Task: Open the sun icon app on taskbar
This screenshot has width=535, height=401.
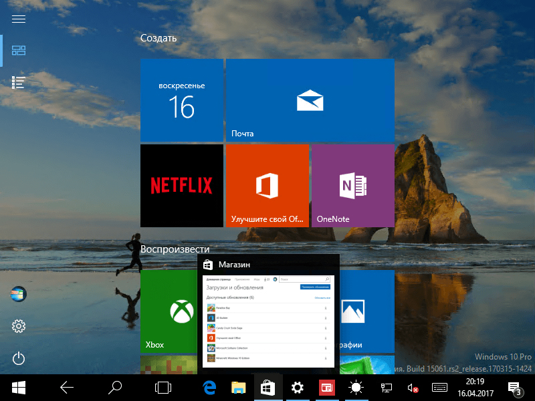Action: [356, 388]
